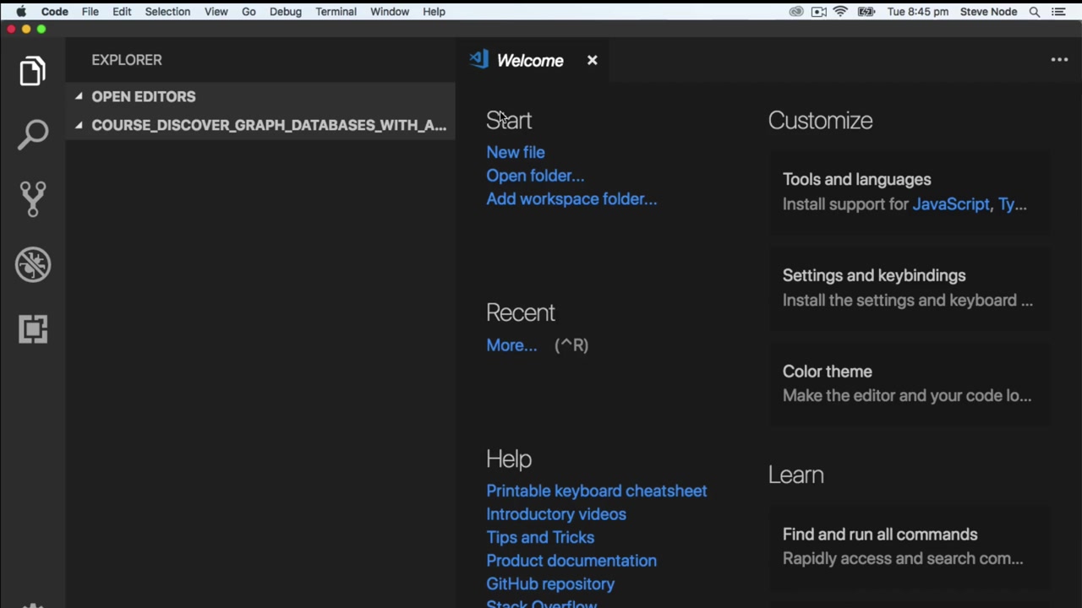Open the Extensions view in activity bar

pos(33,328)
